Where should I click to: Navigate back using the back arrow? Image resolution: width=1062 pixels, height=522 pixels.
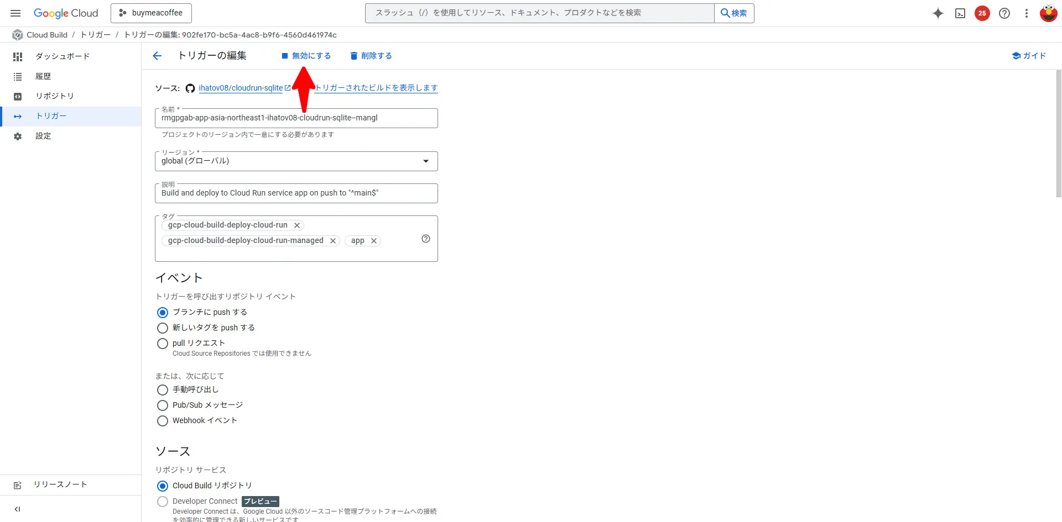tap(158, 55)
